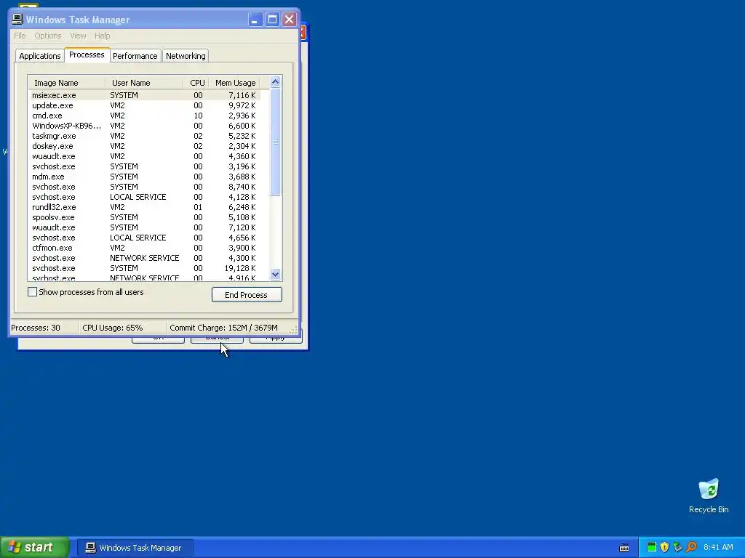Image resolution: width=745 pixels, height=558 pixels.
Task: Click the 8:41 AM taskbar clock
Action: coord(718,547)
